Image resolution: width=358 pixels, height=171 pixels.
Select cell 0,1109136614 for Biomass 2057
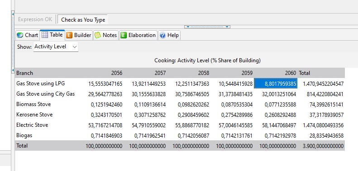click(x=150, y=105)
